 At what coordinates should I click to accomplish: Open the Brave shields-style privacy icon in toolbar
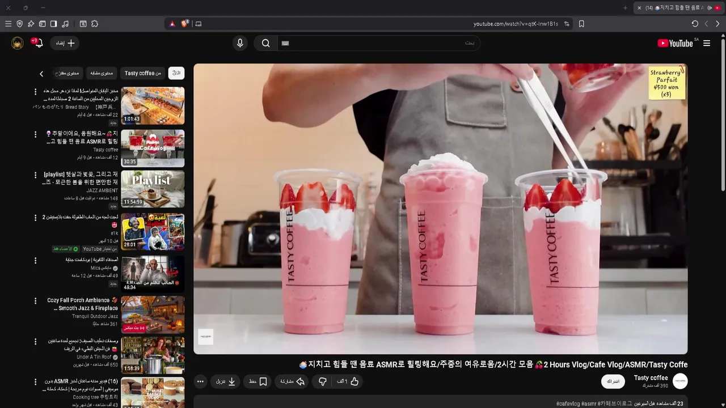(x=19, y=24)
